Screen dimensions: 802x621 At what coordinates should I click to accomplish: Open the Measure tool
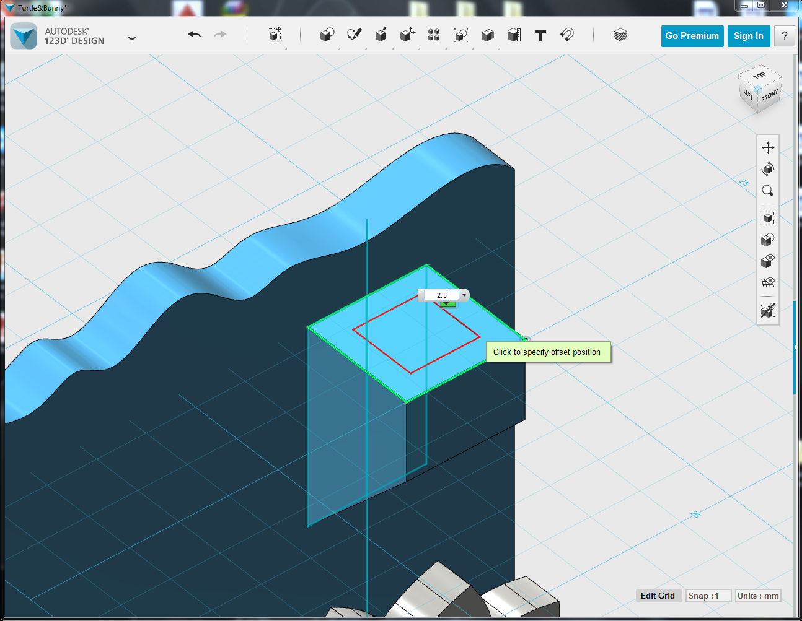(x=514, y=35)
